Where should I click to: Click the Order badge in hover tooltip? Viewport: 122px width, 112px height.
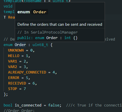tap(40, 12)
